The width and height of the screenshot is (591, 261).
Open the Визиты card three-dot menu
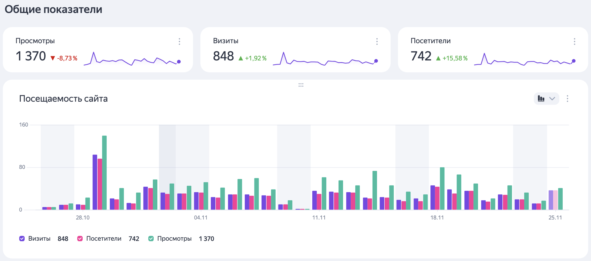click(377, 42)
